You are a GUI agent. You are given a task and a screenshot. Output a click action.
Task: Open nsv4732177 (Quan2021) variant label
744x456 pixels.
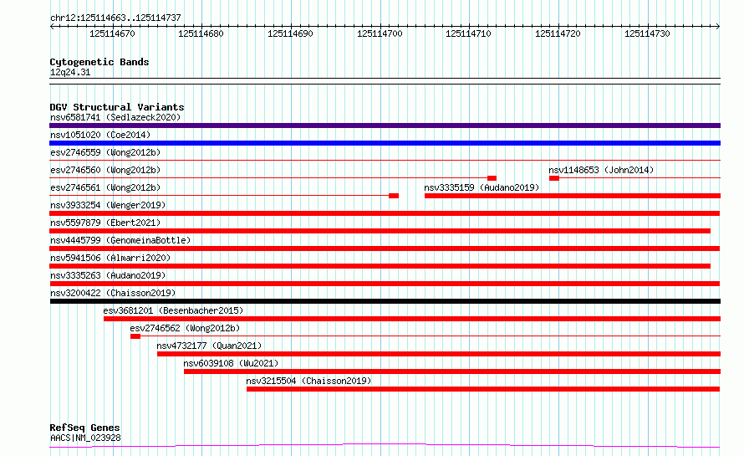[x=209, y=346]
